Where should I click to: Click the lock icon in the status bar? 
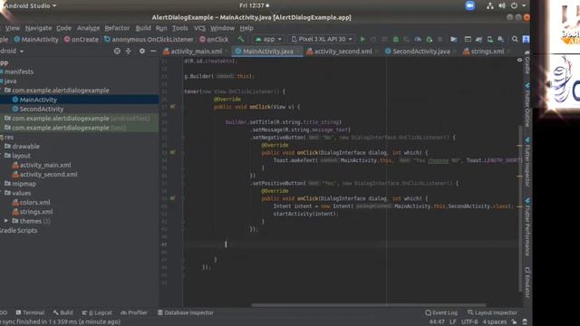[514, 322]
